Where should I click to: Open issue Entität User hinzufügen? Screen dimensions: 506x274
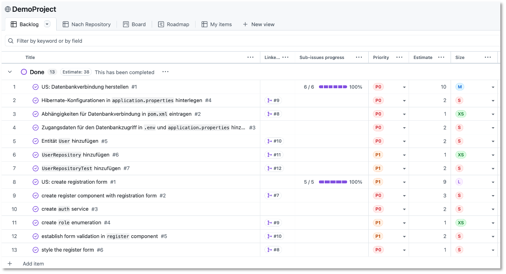click(x=70, y=141)
